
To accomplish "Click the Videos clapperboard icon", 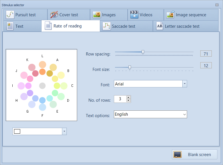I will click(x=134, y=15).
